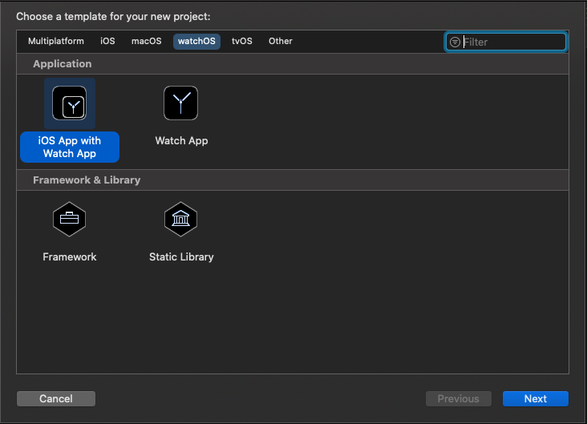Switch to the Multiplatform tab
The image size is (587, 424).
(x=56, y=41)
